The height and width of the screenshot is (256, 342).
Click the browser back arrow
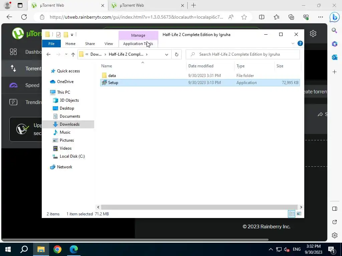(9, 17)
